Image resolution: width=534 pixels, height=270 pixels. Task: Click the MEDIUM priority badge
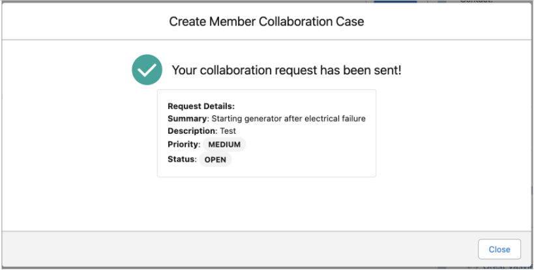coord(224,145)
